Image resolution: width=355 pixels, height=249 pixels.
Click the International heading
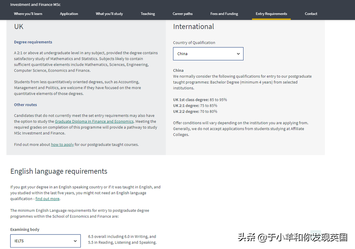click(x=193, y=27)
